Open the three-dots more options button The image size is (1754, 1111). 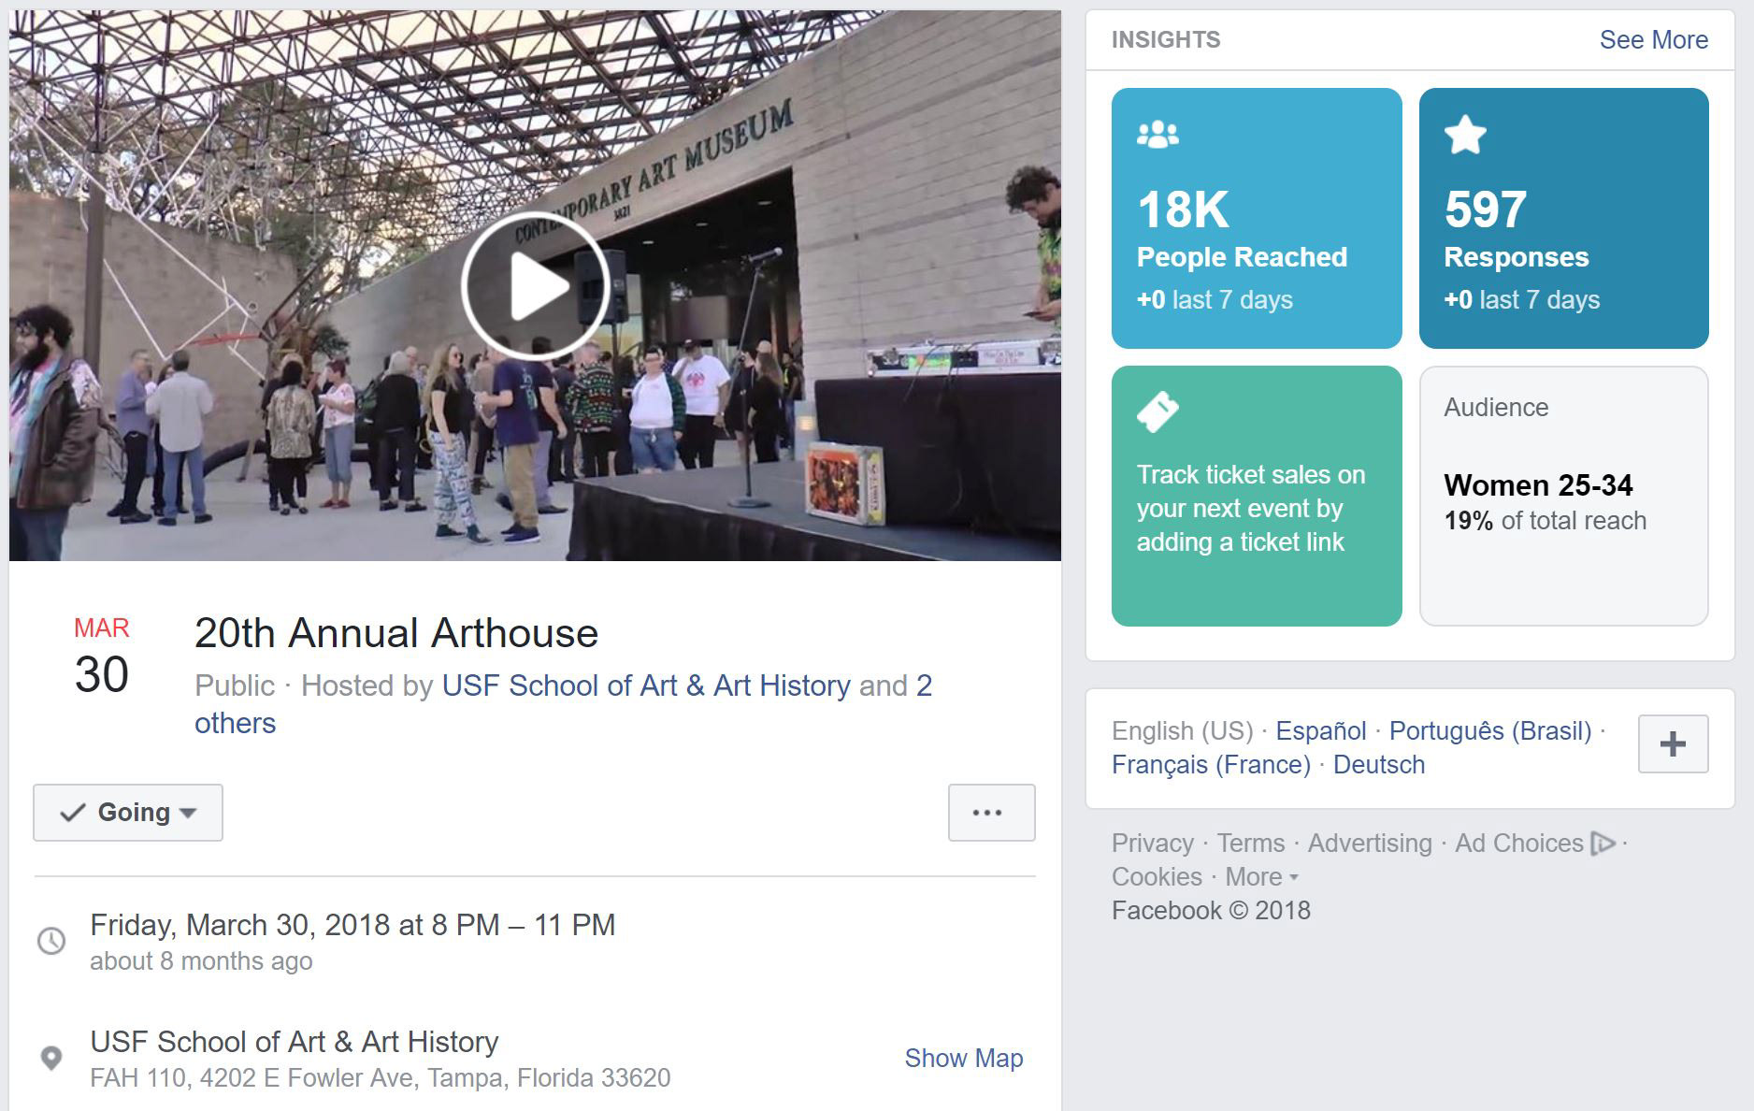(x=991, y=813)
